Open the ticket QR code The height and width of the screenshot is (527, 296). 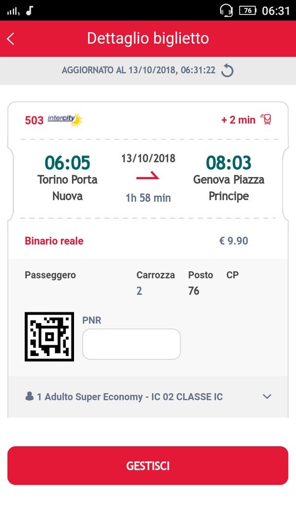point(49,337)
